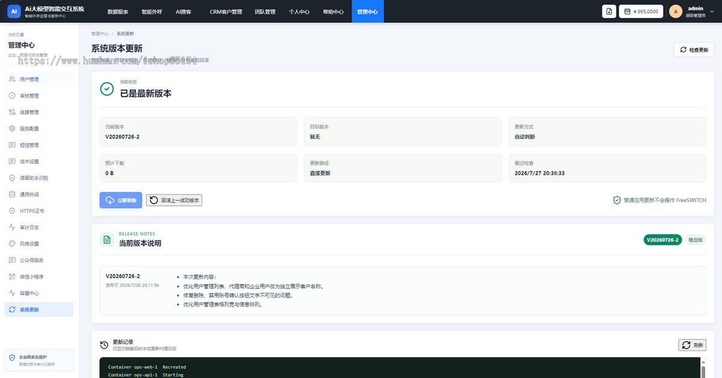The width and height of the screenshot is (722, 378).
Task: Click 回滚上一成功版本 rollback button
Action: pyautogui.click(x=174, y=200)
